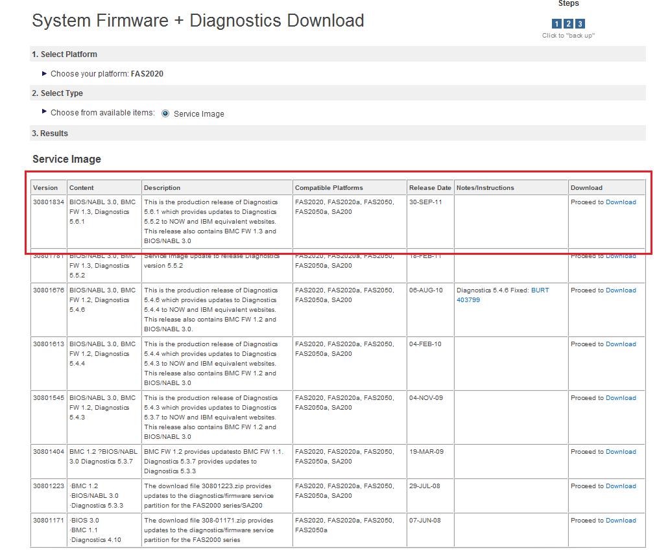Download version 30801834 service image
The width and height of the screenshot is (657, 553).
tap(621, 202)
